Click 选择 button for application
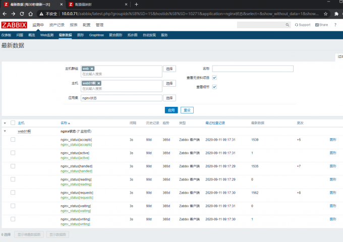The width and height of the screenshot is (343, 242). click(x=169, y=98)
